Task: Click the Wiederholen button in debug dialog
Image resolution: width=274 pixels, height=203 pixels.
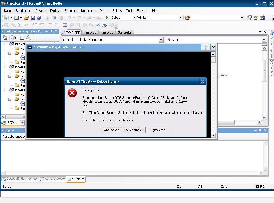Action: coord(135,130)
